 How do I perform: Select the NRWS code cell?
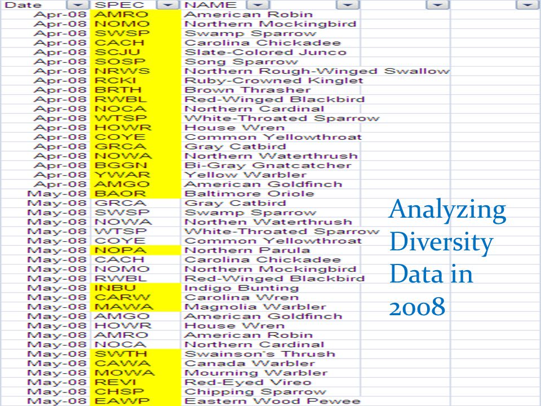coord(135,71)
